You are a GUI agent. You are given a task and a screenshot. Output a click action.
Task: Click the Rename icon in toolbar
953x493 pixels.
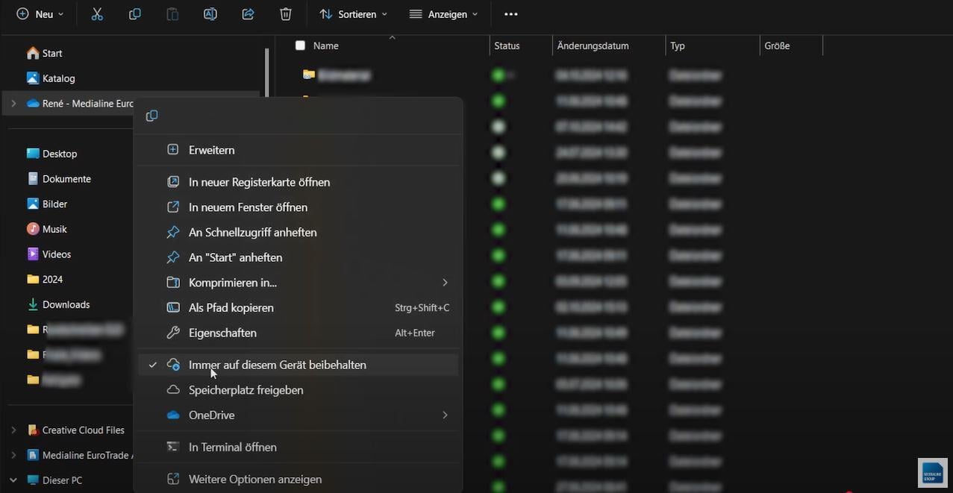click(210, 14)
